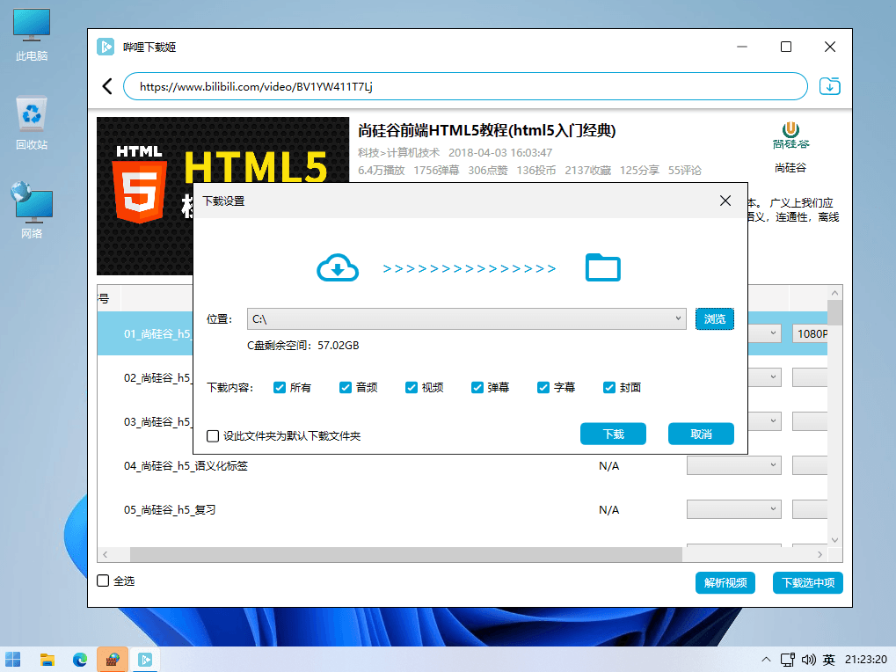Viewport: 896px width, 672px height.
Task: Open the 1080P quality dropdown in row 01
Action: (810, 333)
